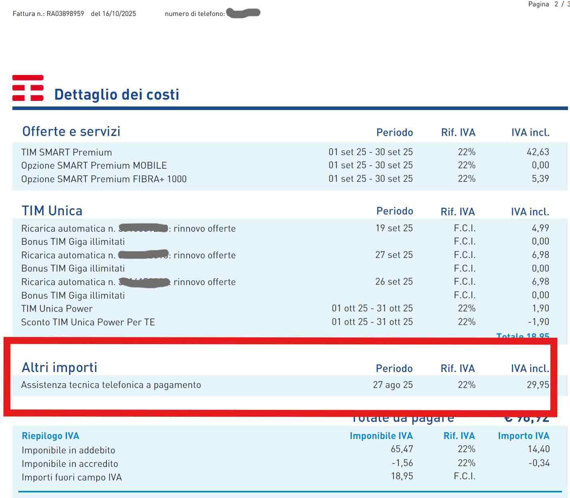This screenshot has height=498, width=570.
Task: Click the Dettaglio dei costi heading
Action: [x=117, y=95]
